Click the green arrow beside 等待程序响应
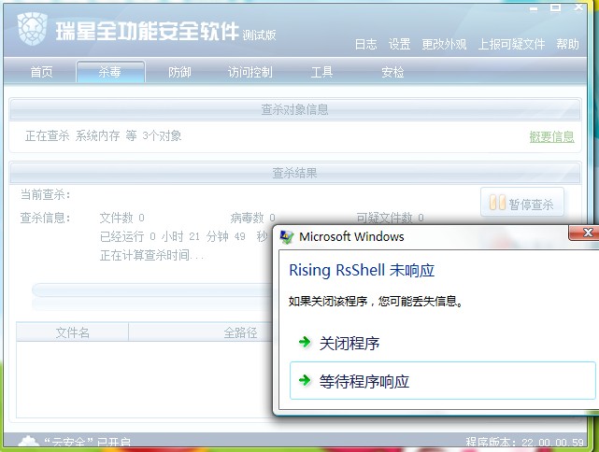This screenshot has width=599, height=452. pyautogui.click(x=305, y=380)
